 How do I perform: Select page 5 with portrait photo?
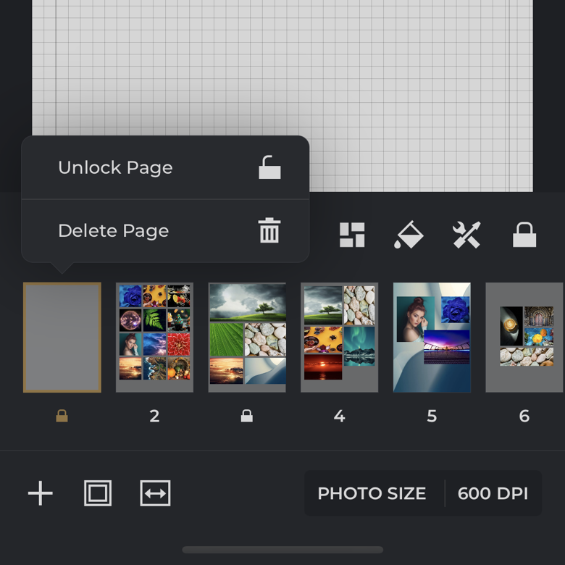pyautogui.click(x=432, y=338)
